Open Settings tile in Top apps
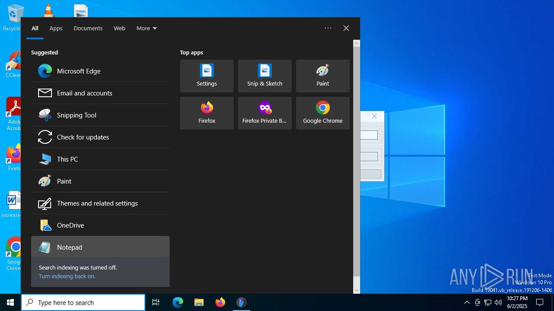Screen dimensions: 554x311 (207, 76)
